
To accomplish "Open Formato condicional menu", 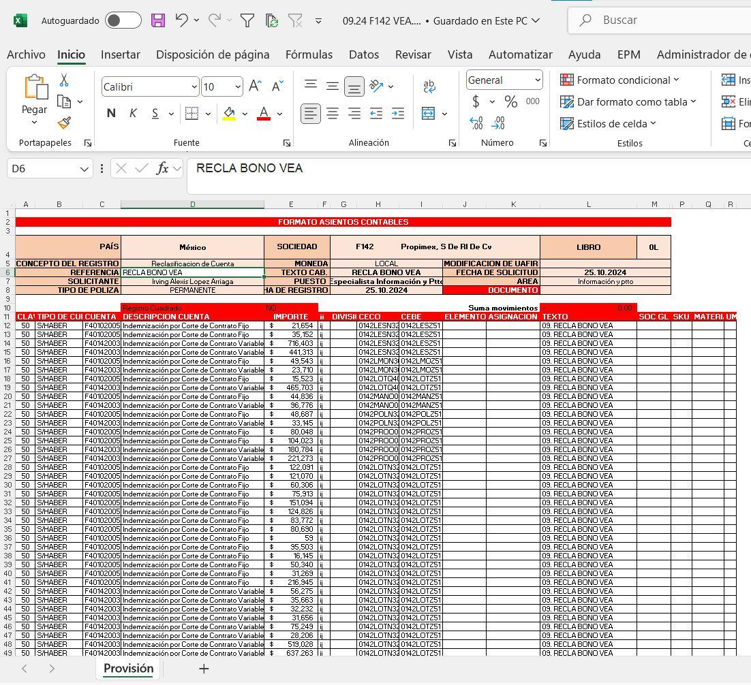I will [x=619, y=80].
